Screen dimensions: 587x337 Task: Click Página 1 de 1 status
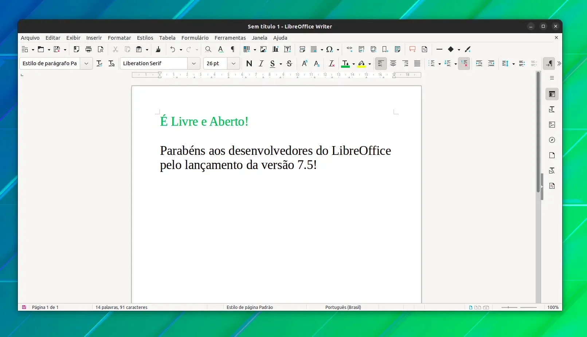coord(45,307)
